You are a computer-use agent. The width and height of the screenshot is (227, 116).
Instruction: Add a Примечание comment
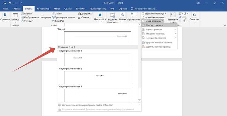click(133, 15)
